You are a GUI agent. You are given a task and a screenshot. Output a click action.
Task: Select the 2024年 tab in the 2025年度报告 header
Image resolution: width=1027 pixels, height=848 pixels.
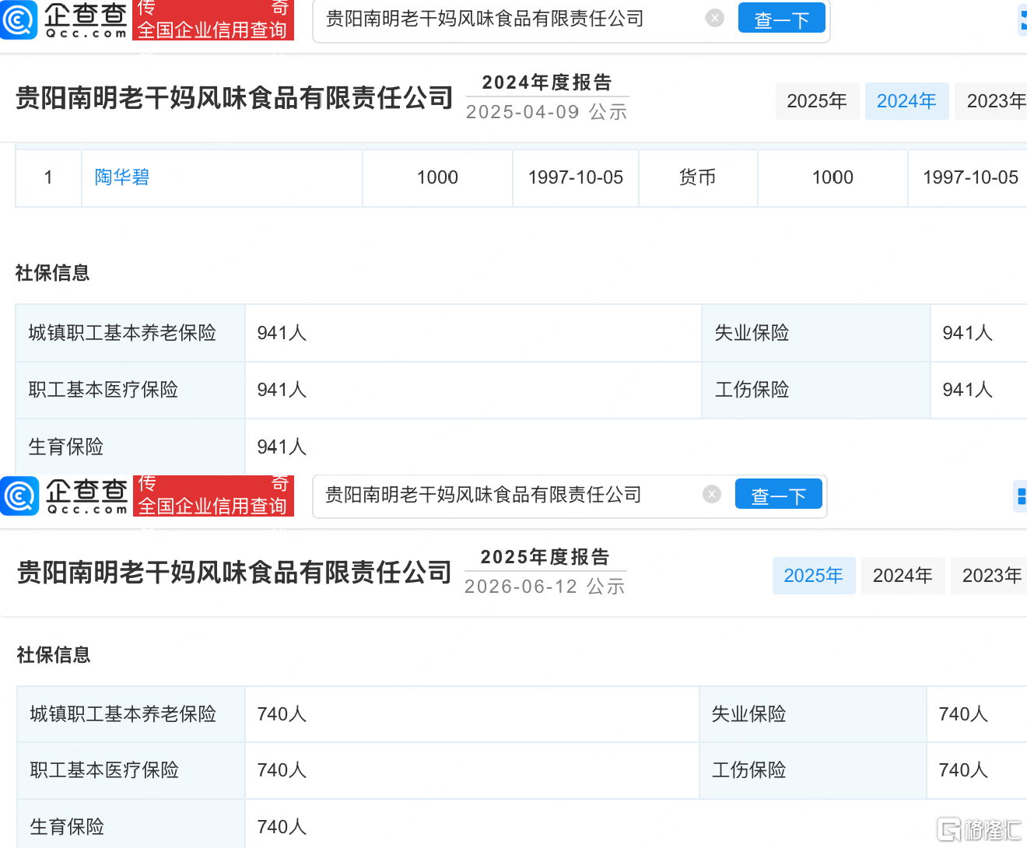[x=903, y=576]
